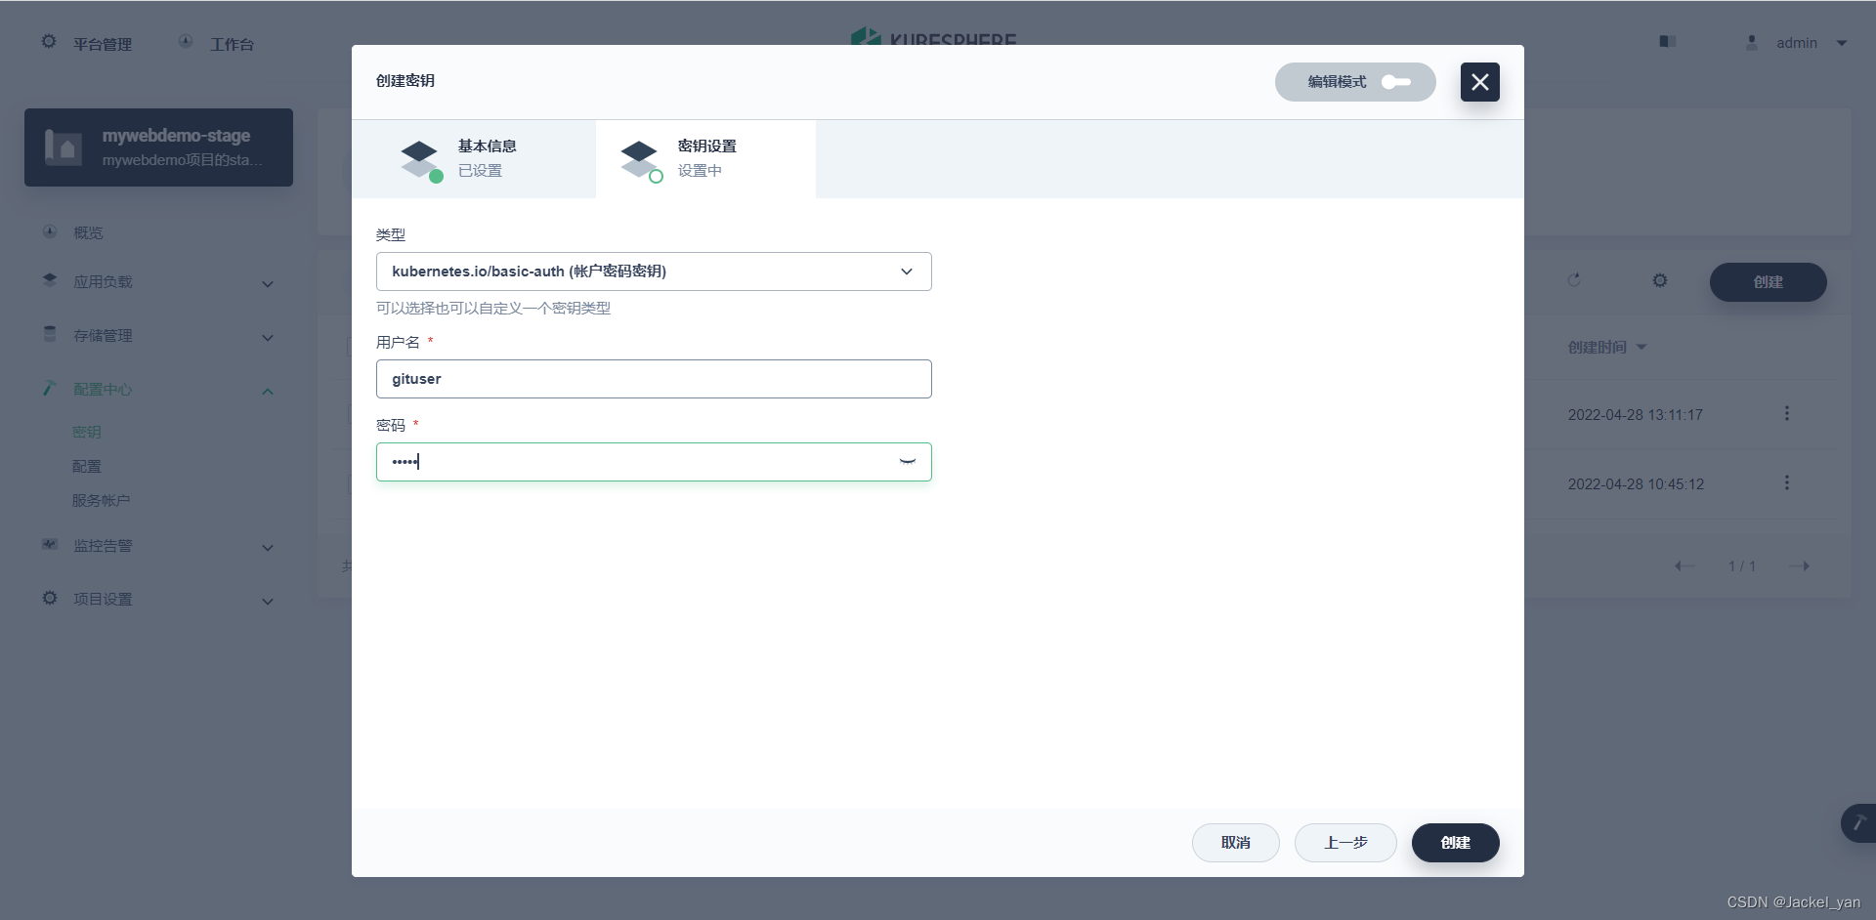Image resolution: width=1876 pixels, height=920 pixels.
Task: Click the 用户名 input field
Action: tap(654, 379)
